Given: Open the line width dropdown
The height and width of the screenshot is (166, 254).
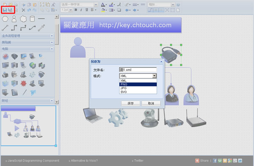Looking at the screenshot, I should pyautogui.click(x=135, y=5).
